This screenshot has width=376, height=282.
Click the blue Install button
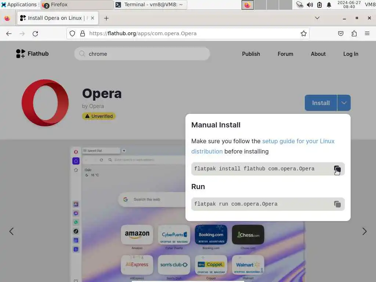(321, 103)
